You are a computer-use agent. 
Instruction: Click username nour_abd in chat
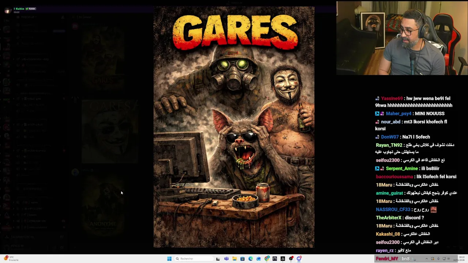point(390,122)
